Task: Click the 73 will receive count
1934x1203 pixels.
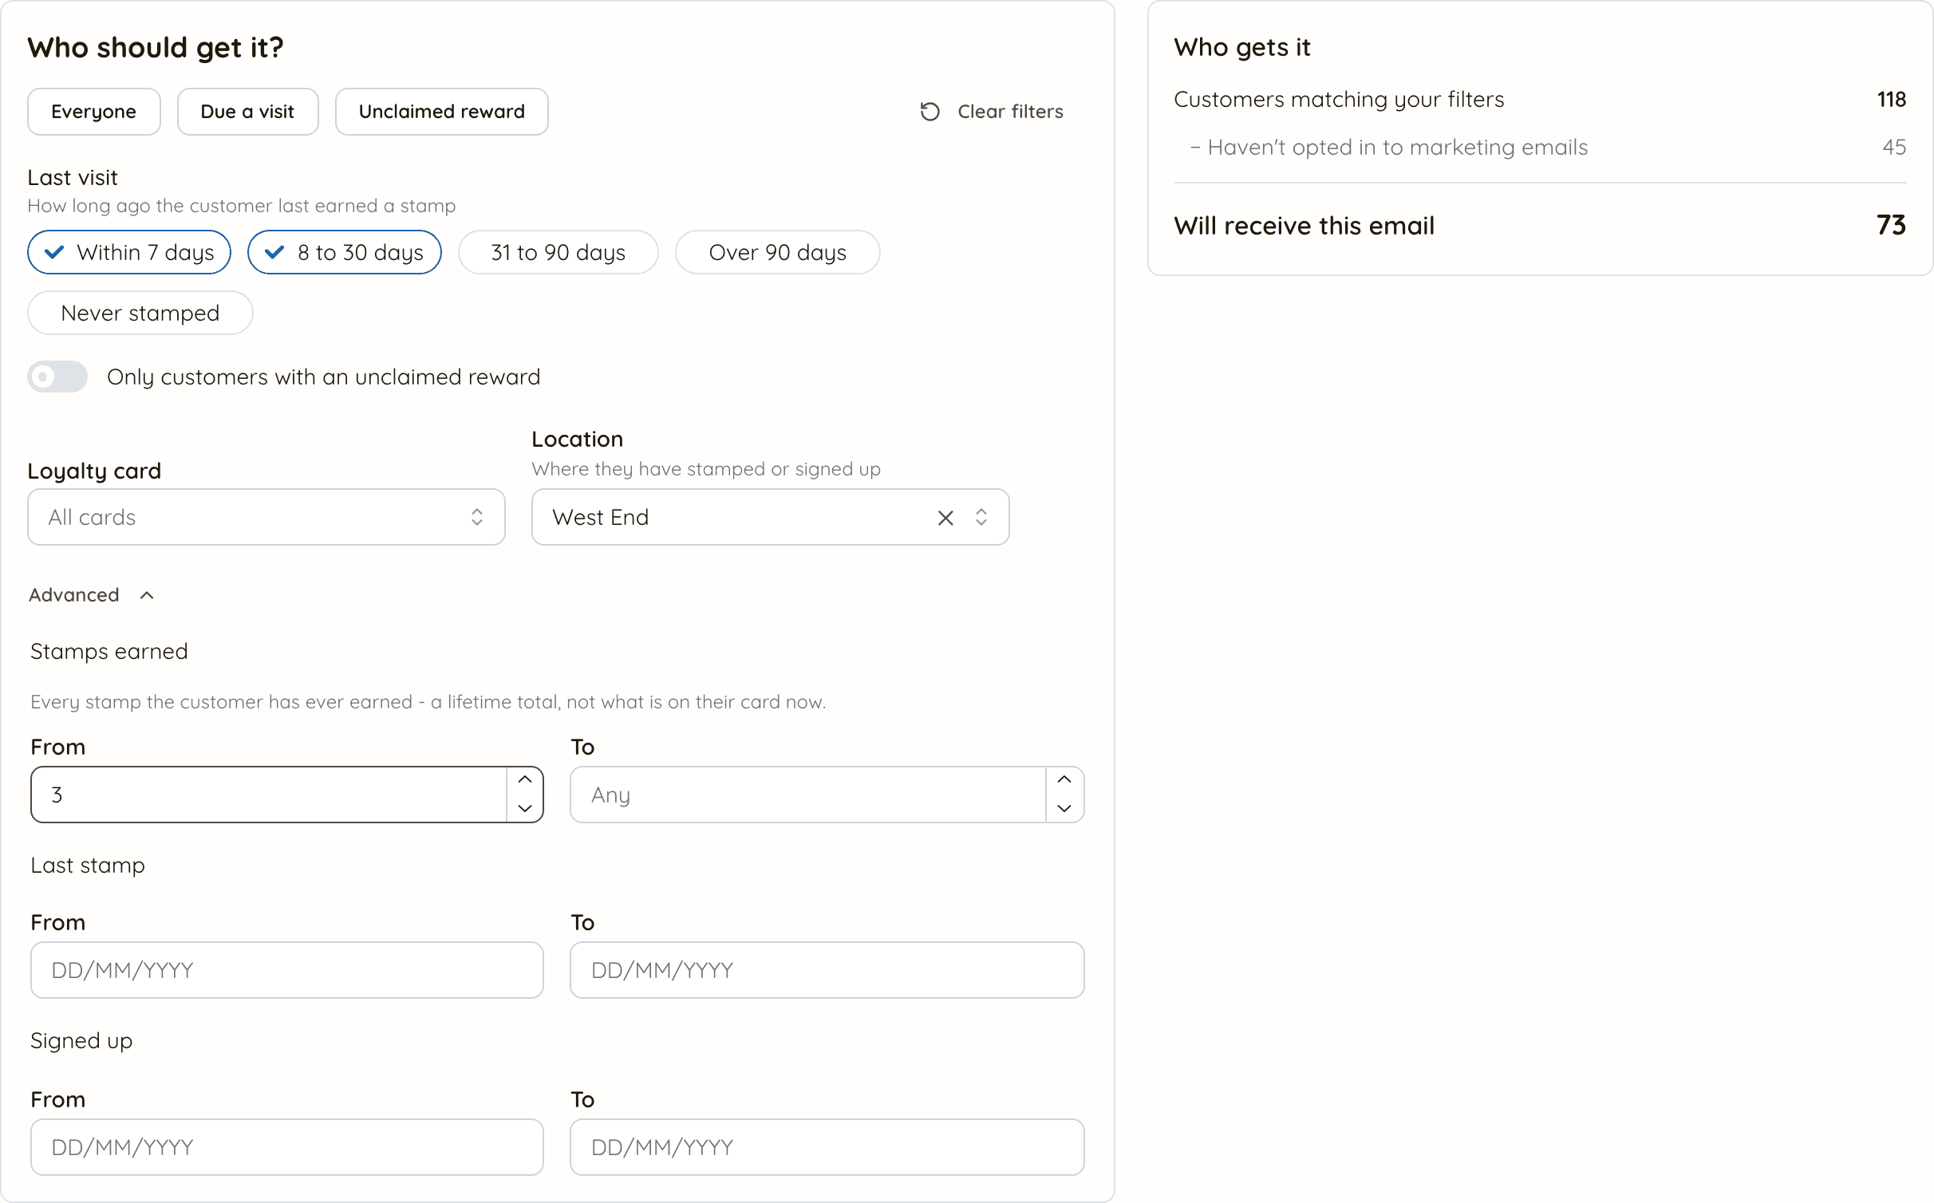Action: tap(1891, 226)
